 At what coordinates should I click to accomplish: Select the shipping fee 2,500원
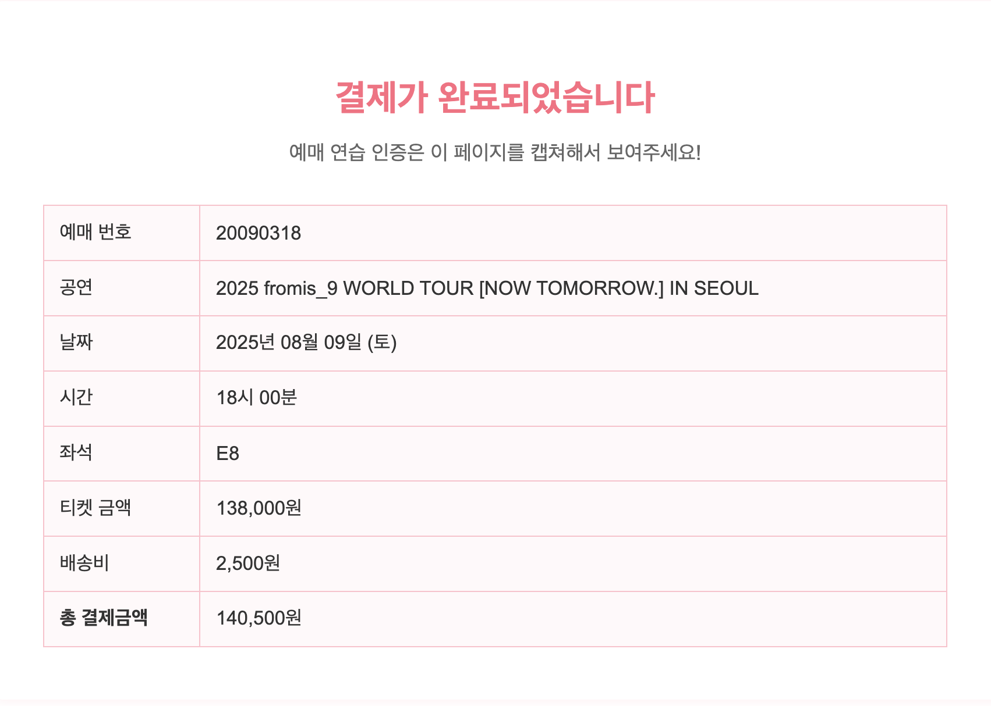(x=248, y=564)
